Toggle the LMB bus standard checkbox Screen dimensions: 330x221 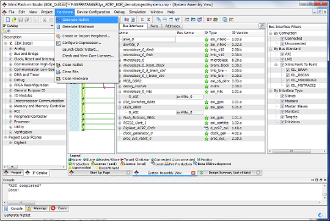(x=282, y=59)
